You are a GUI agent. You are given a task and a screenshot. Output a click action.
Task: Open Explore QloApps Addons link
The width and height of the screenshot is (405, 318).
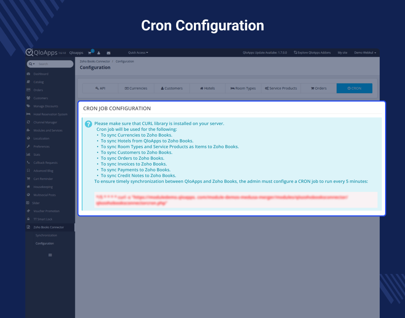tap(312, 53)
